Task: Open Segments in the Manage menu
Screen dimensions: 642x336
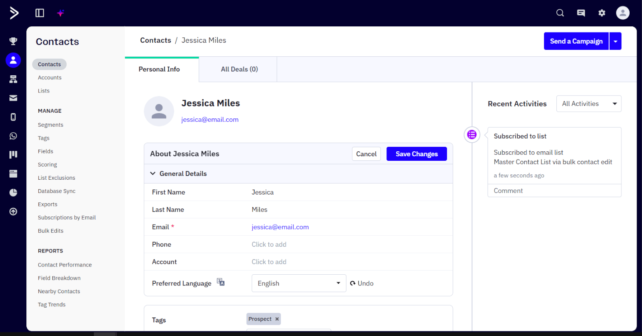Action: coord(51,125)
